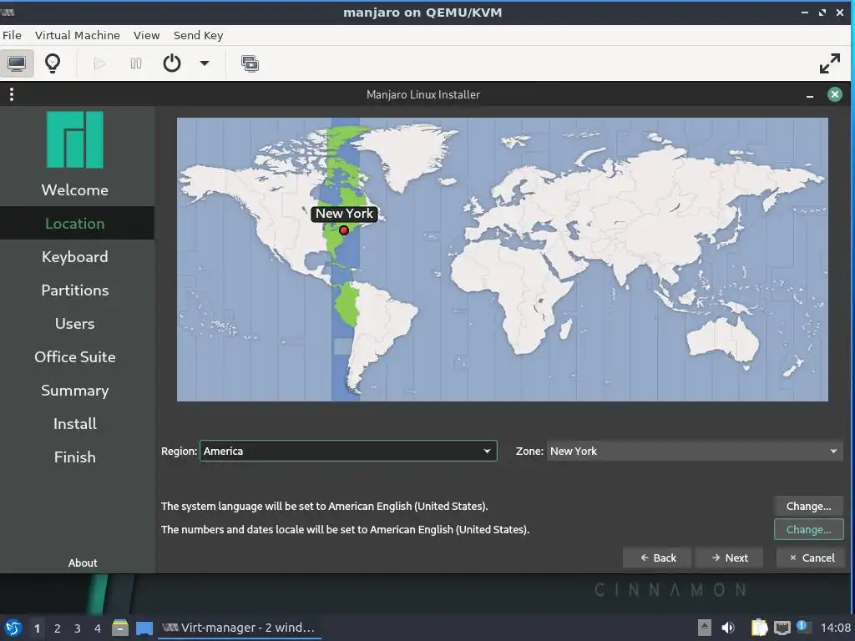
Task: Open the Send Key menu
Action: pos(198,35)
